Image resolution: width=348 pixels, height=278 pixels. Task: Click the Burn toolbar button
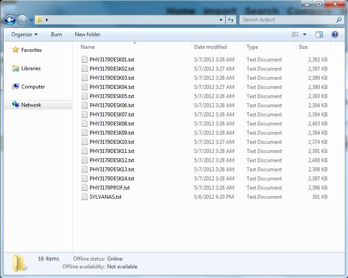pos(56,34)
